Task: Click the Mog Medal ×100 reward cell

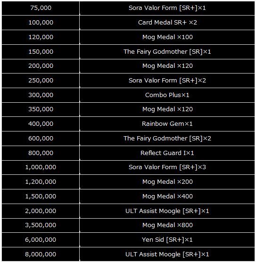Action: coord(167,37)
